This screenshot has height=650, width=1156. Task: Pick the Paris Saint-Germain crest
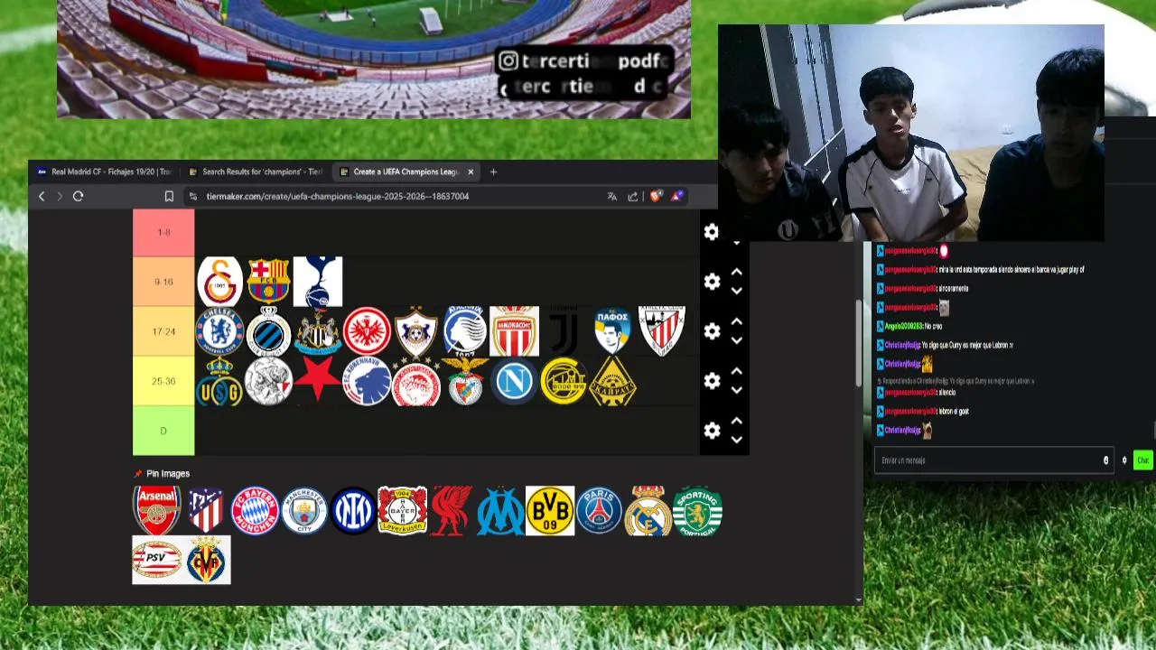pos(600,510)
